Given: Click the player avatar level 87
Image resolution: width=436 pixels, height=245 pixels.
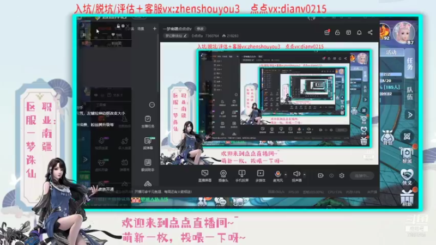Looking at the screenshot, I should tap(404, 33).
